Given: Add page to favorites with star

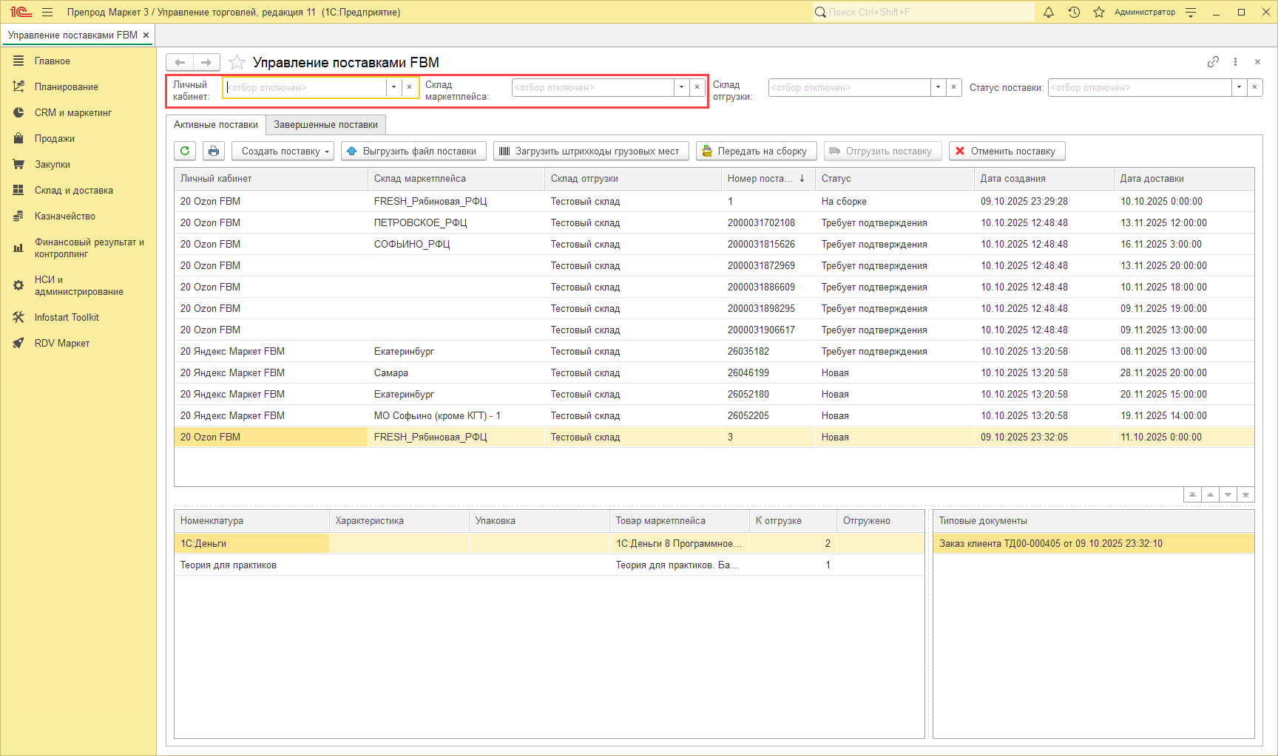Looking at the screenshot, I should point(237,62).
